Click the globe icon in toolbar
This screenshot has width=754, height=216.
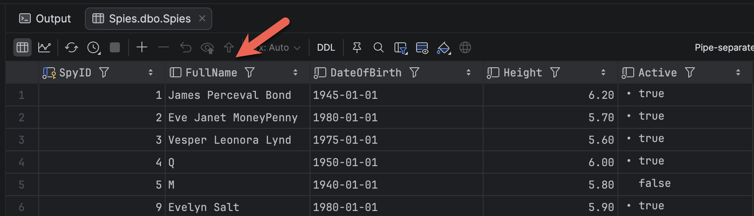point(465,47)
